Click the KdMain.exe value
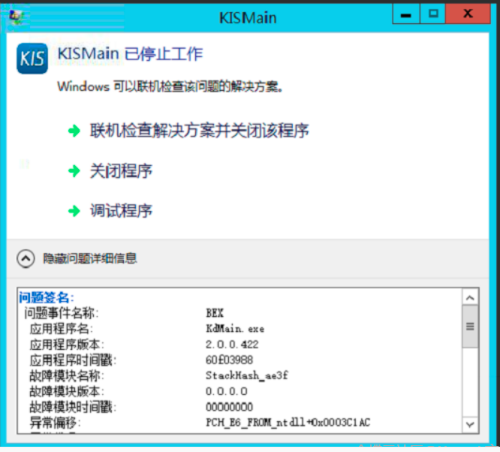The height and width of the screenshot is (452, 500). pos(235,329)
